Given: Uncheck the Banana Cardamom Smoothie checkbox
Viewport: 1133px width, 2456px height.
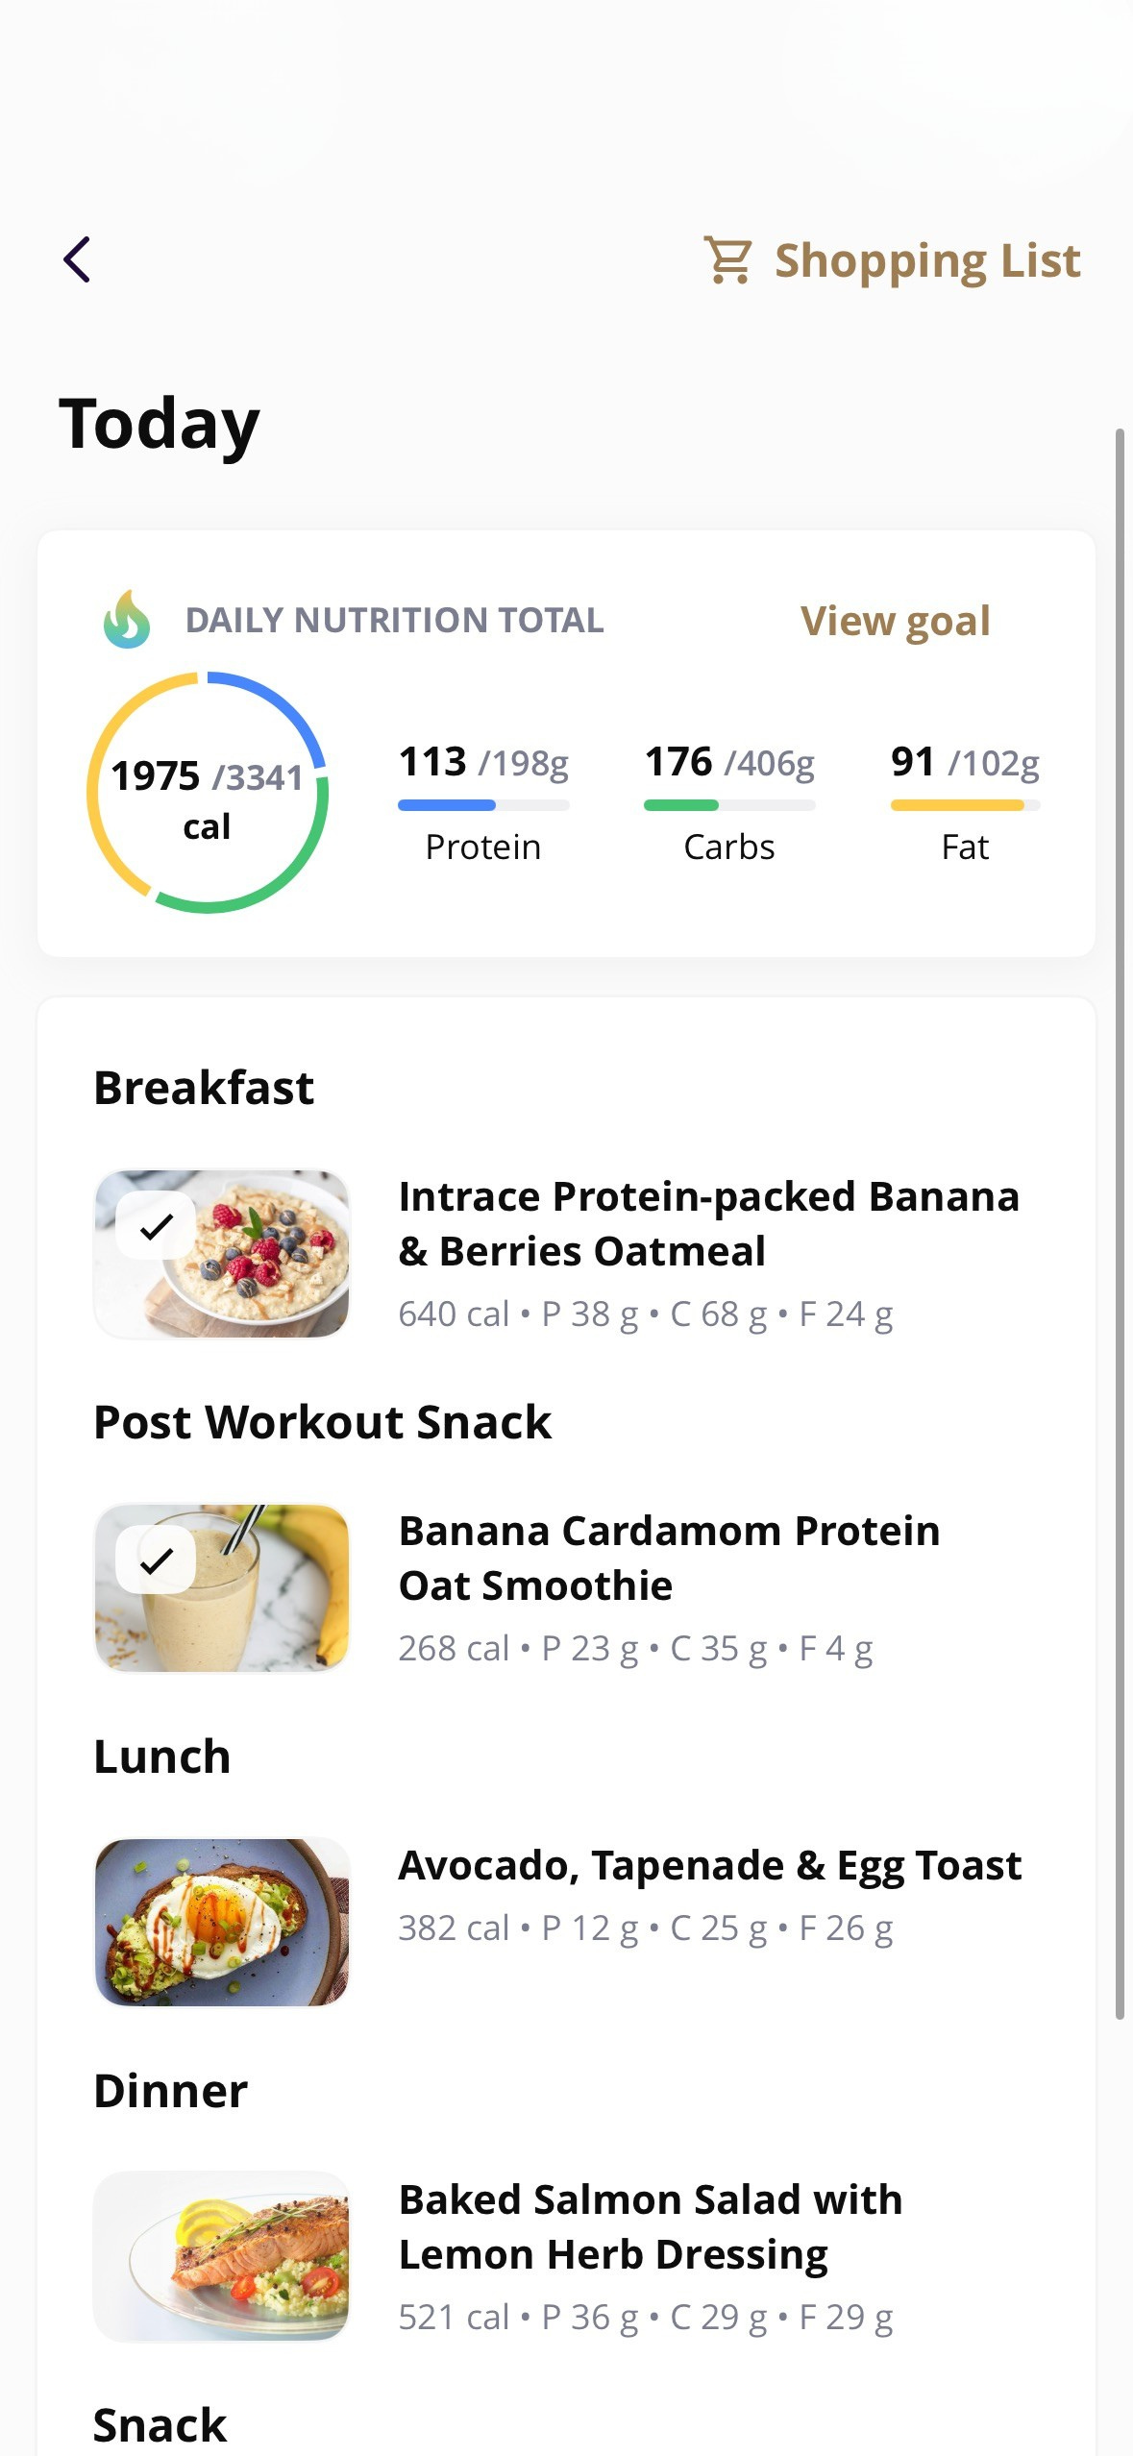Looking at the screenshot, I should pyautogui.click(x=156, y=1560).
